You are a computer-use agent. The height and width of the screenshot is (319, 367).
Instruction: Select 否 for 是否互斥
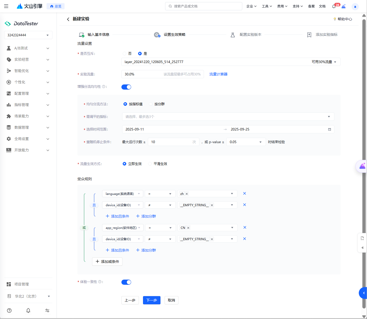click(x=124, y=54)
